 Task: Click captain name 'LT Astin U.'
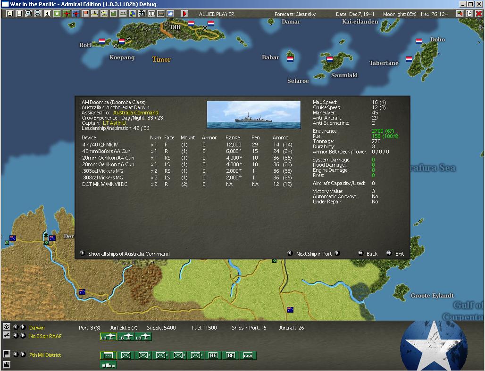pyautogui.click(x=115, y=123)
